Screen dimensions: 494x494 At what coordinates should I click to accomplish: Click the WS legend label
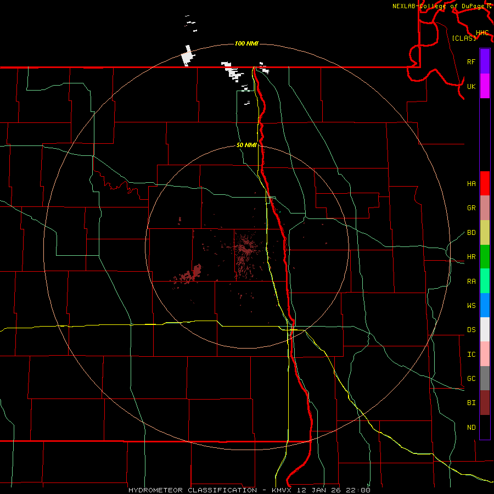click(471, 305)
